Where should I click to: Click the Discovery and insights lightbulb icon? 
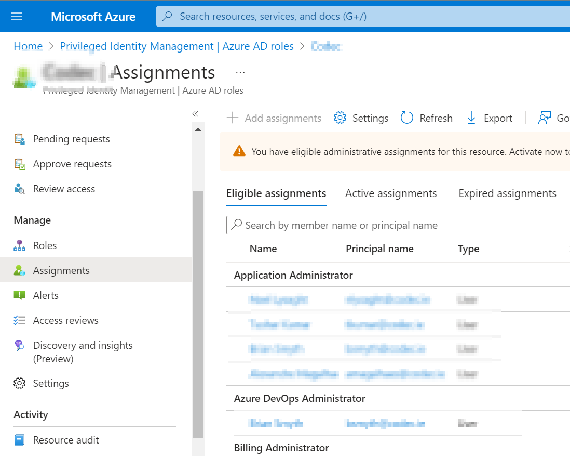pyautogui.click(x=19, y=345)
